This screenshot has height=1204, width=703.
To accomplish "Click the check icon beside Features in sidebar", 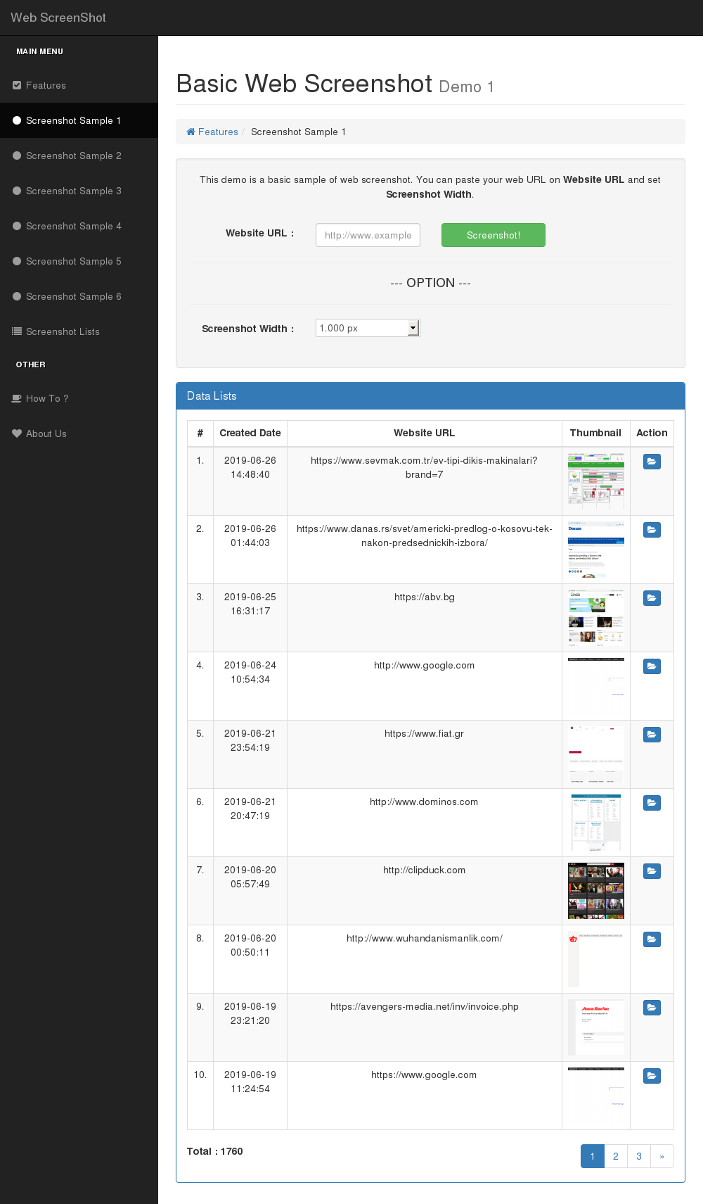I will [x=17, y=85].
